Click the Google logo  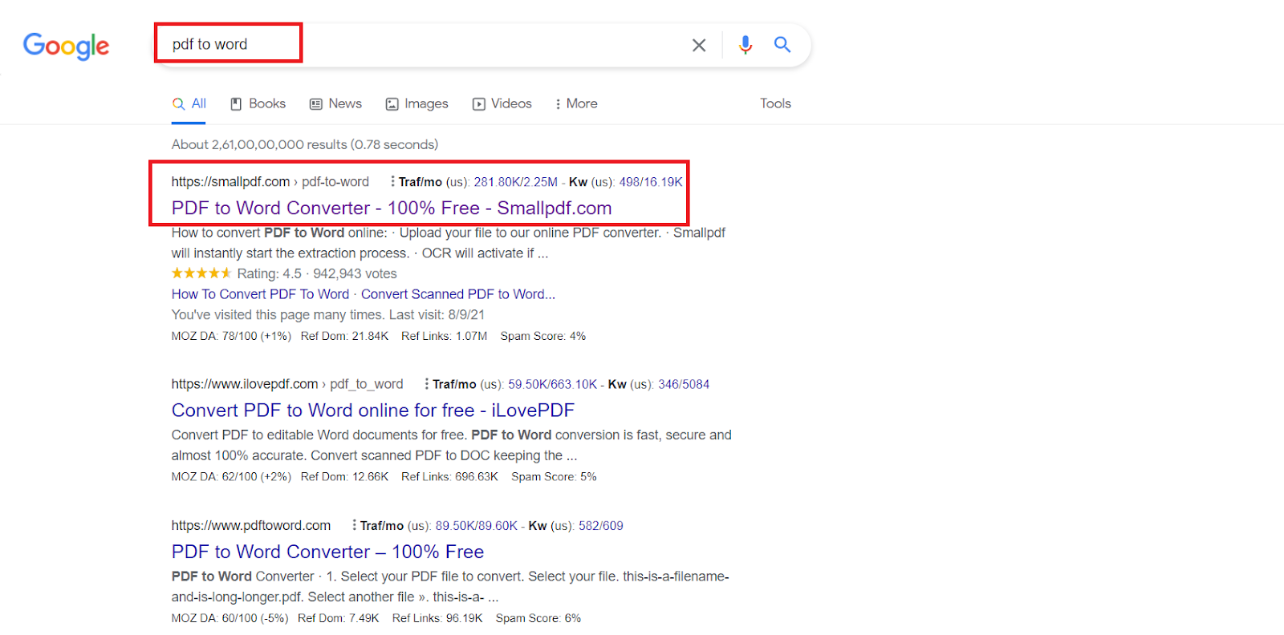pos(66,46)
